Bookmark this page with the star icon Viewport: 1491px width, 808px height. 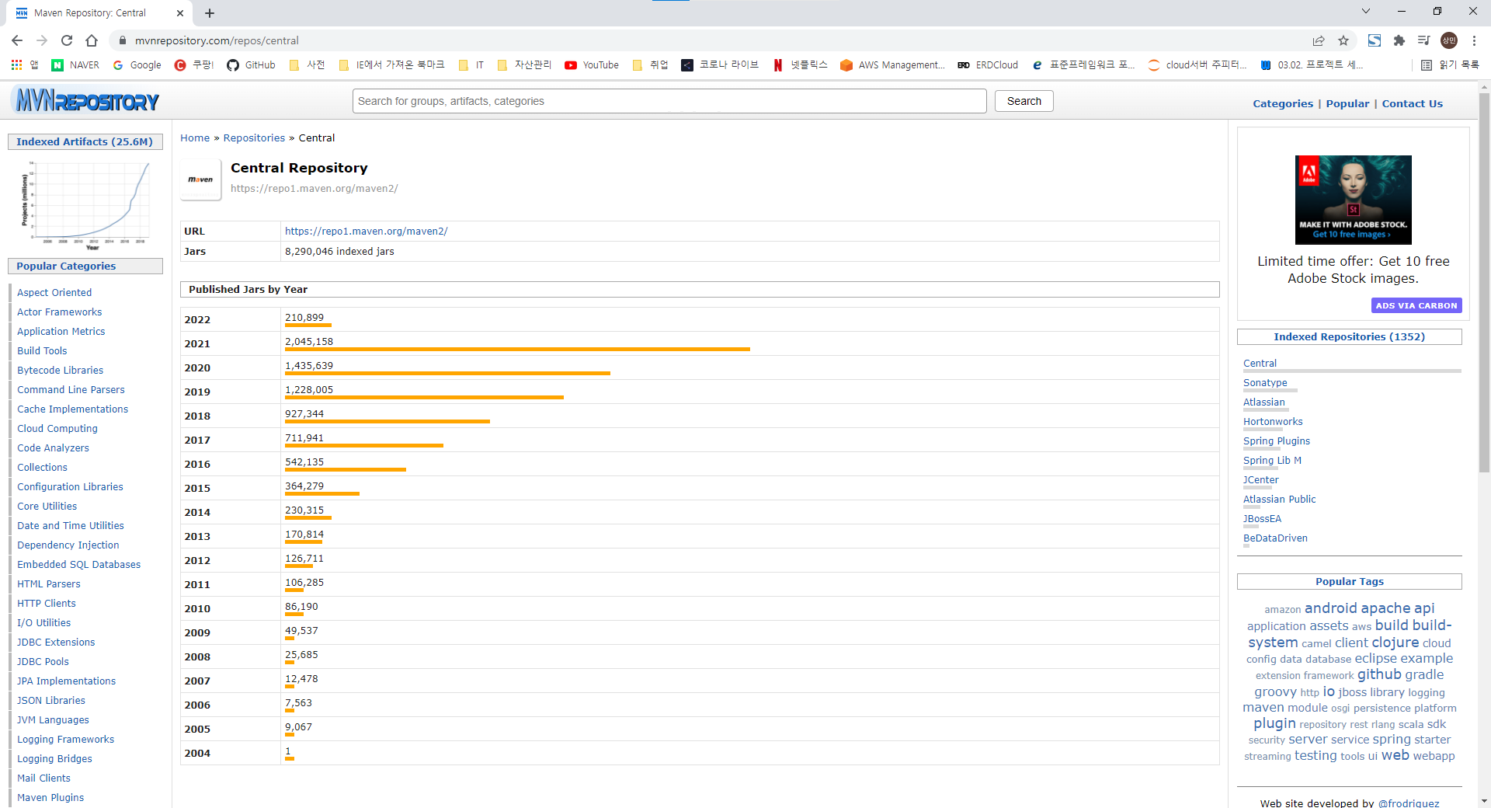(1343, 40)
